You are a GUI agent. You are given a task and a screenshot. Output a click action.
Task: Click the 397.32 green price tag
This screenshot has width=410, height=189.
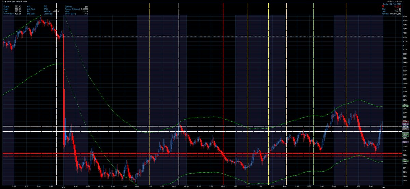tap(406, 106)
